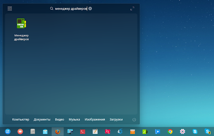Launch Firefox from the dock

pyautogui.click(x=58, y=132)
